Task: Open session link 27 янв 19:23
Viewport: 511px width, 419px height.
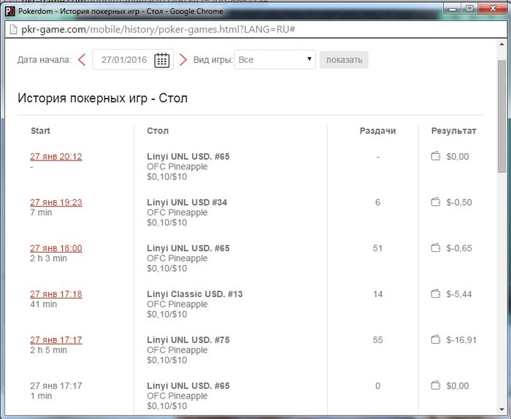Action: click(56, 203)
